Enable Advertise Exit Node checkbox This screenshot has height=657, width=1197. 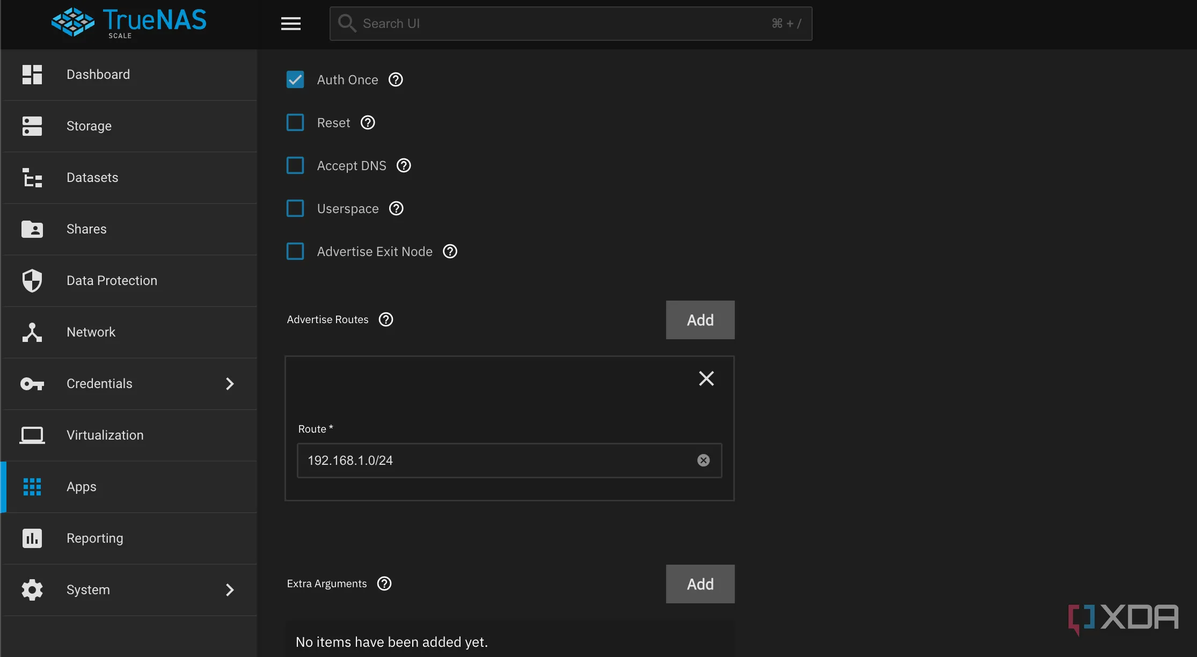295,251
